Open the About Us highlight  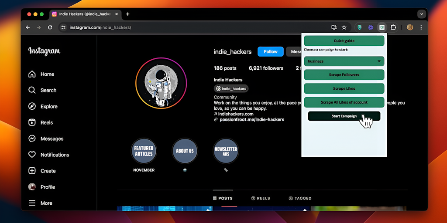pyautogui.click(x=185, y=151)
